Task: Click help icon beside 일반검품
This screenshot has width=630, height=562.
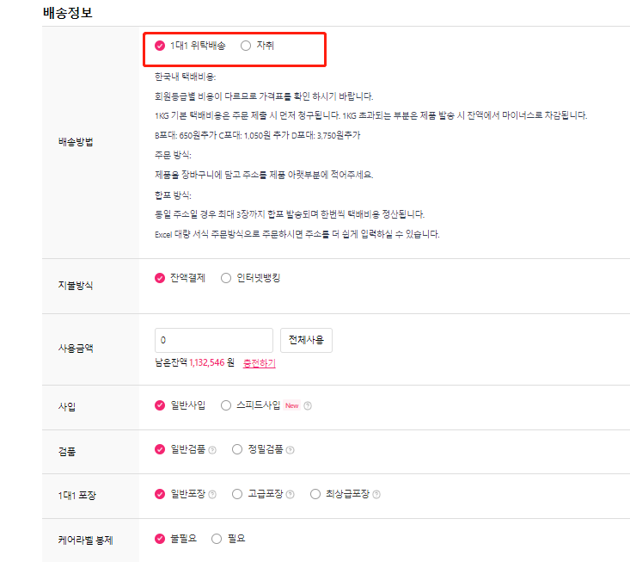Action: point(211,449)
